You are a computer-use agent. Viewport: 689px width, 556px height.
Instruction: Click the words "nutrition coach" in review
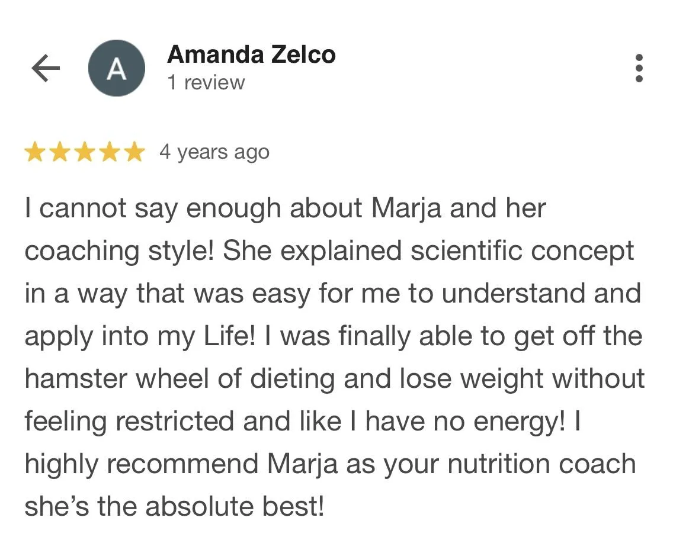[x=541, y=464]
